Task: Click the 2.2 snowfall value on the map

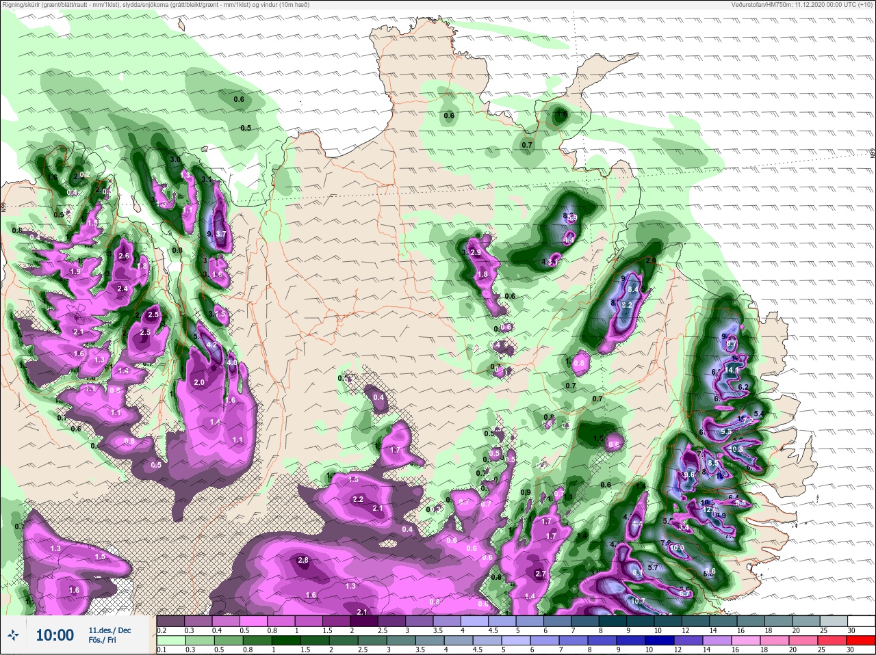Action: pos(358,499)
